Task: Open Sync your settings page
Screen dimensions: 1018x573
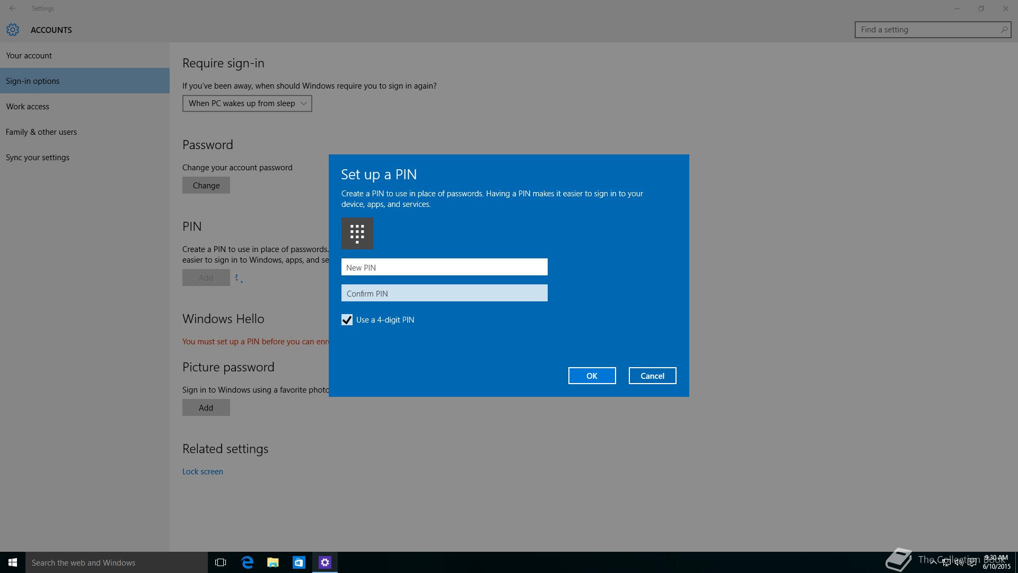Action: click(85, 157)
